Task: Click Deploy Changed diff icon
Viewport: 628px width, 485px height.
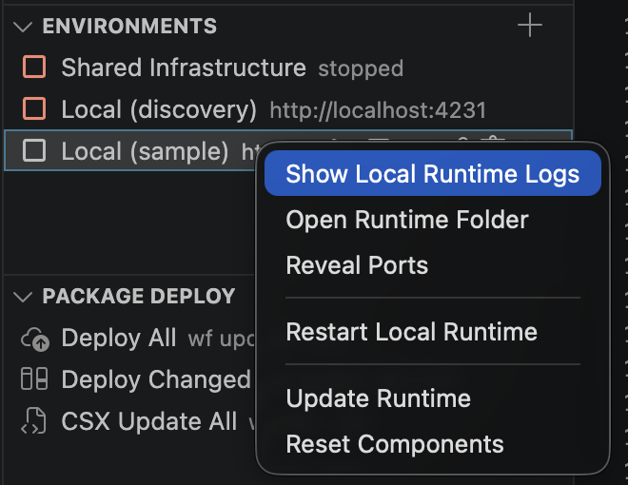Action: (x=34, y=378)
